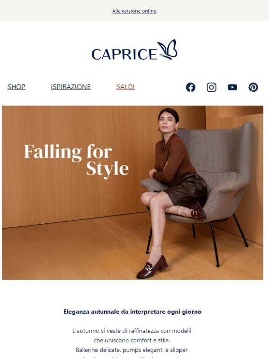Click the 'che uniscono comfort e stile' line
Screen dimensions: 269x358
coord(132,341)
